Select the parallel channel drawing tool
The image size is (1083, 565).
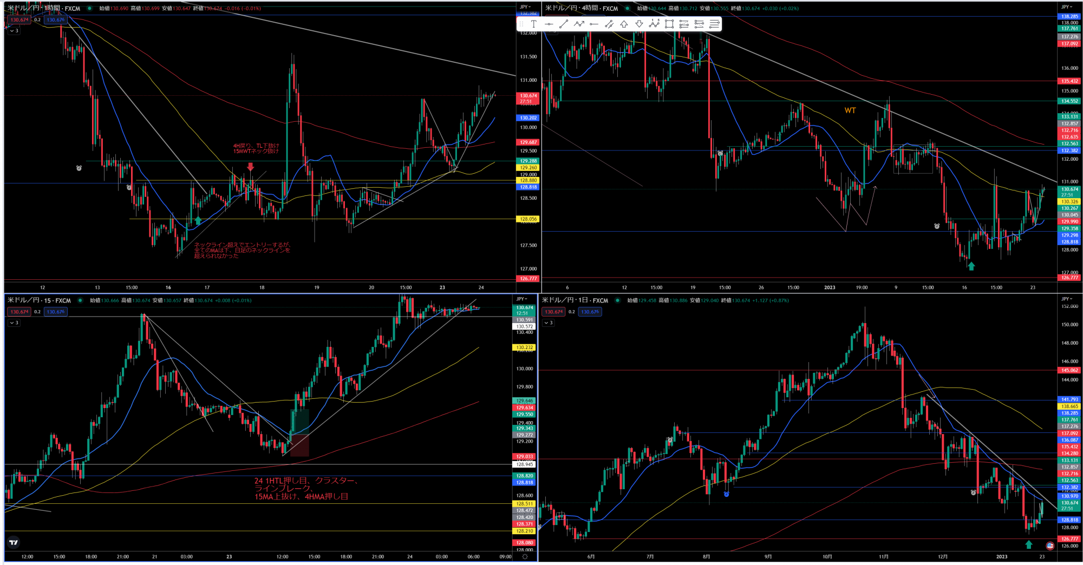click(609, 24)
